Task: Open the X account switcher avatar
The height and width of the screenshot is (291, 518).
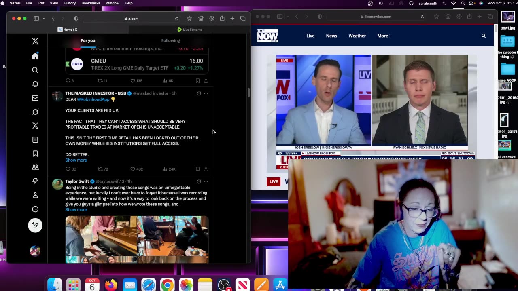Action: coord(35,251)
